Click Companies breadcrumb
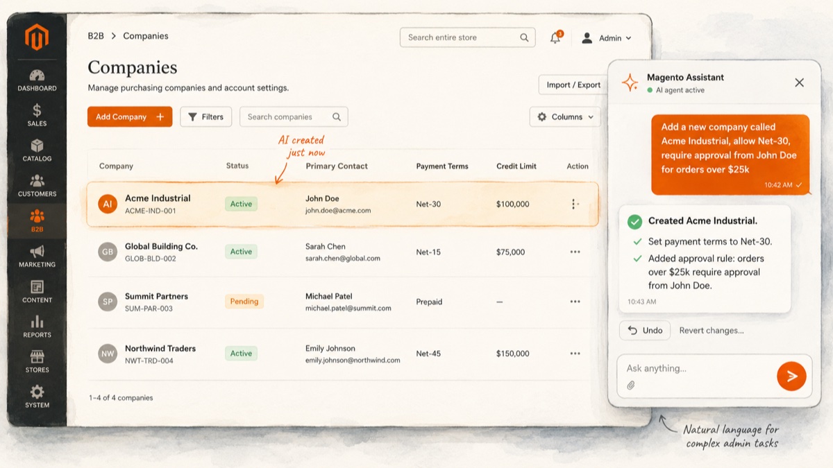Image resolution: width=833 pixels, height=468 pixels. click(146, 36)
